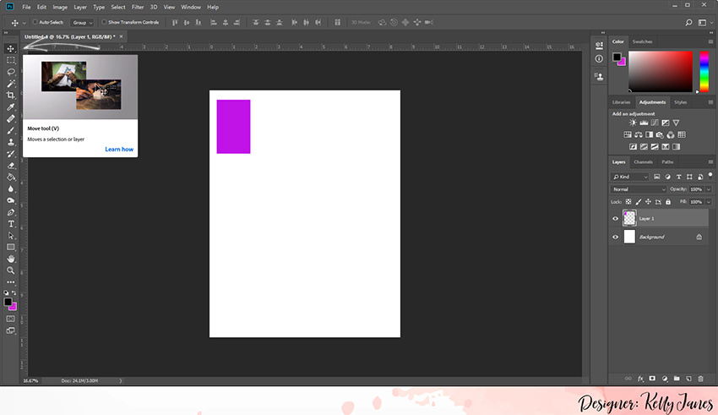Switch to the Channels tab

tap(643, 161)
